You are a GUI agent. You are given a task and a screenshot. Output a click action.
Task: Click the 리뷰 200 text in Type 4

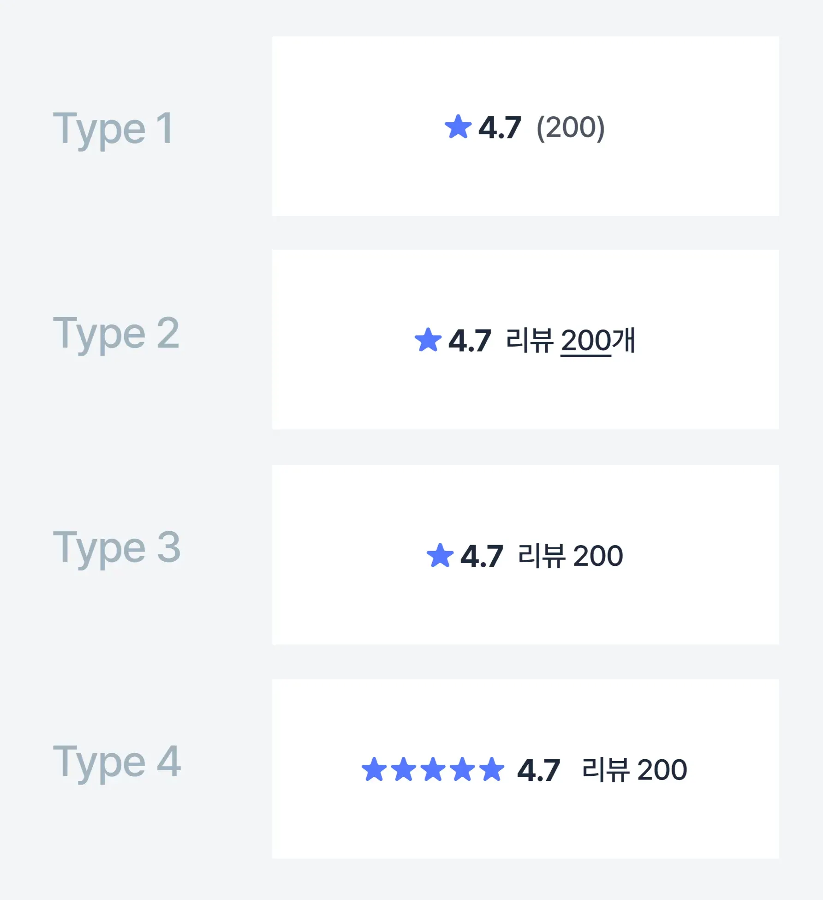tap(634, 770)
